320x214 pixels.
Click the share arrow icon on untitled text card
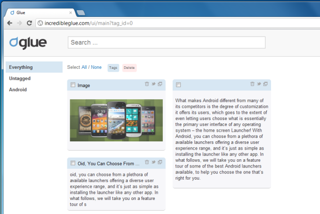tap(259, 84)
